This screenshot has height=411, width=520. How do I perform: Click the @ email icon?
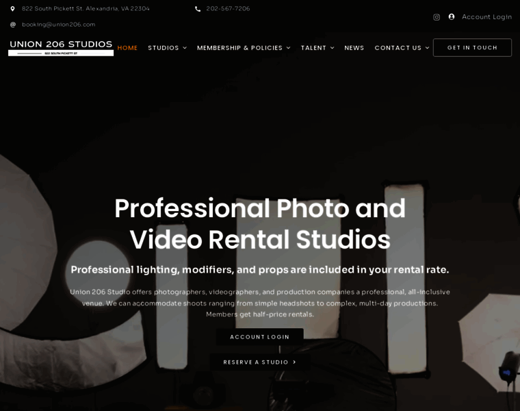13,25
